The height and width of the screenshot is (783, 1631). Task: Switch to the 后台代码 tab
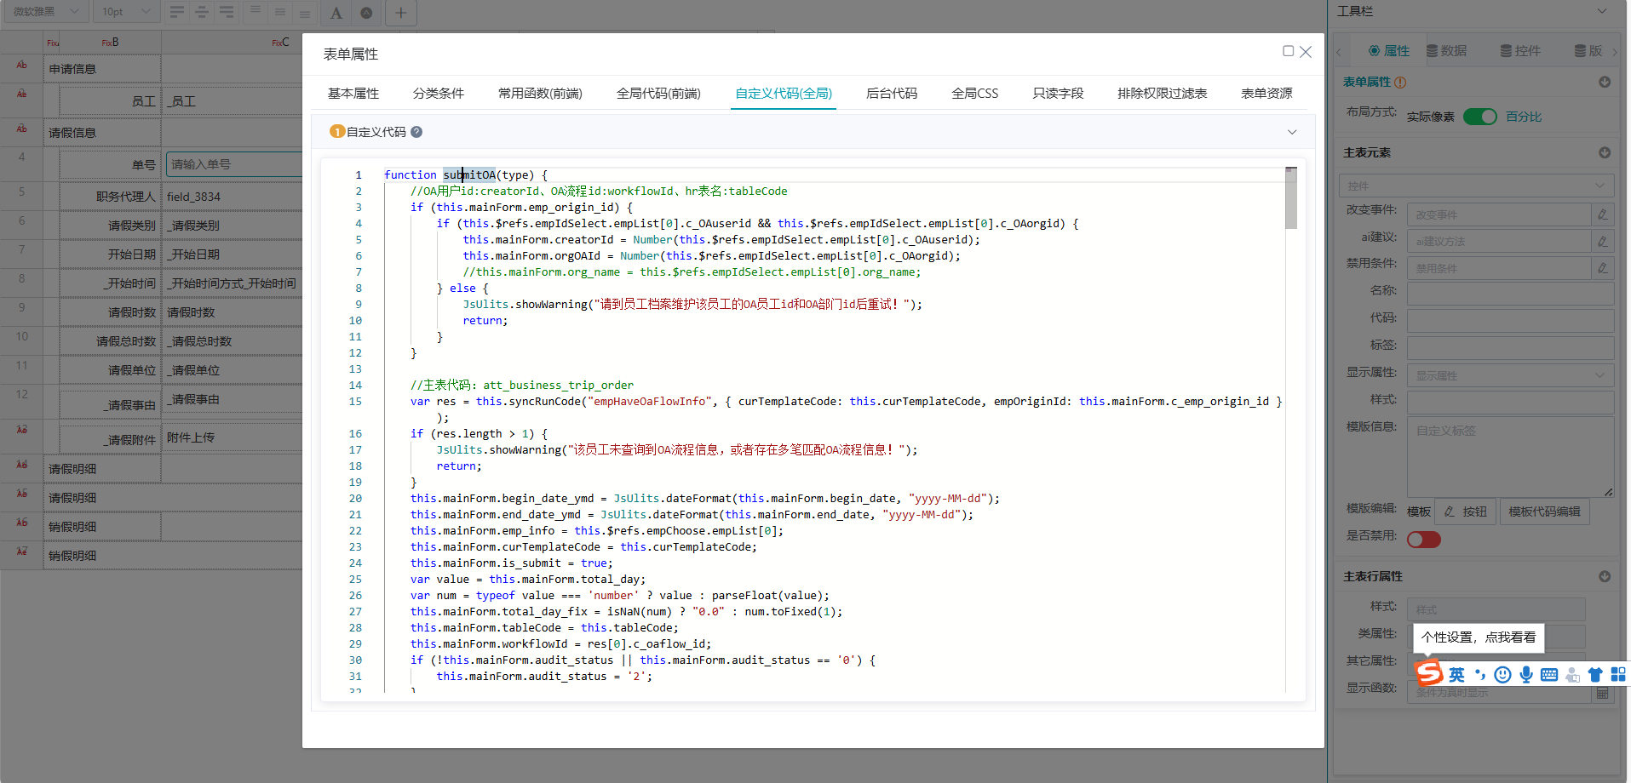click(x=891, y=94)
